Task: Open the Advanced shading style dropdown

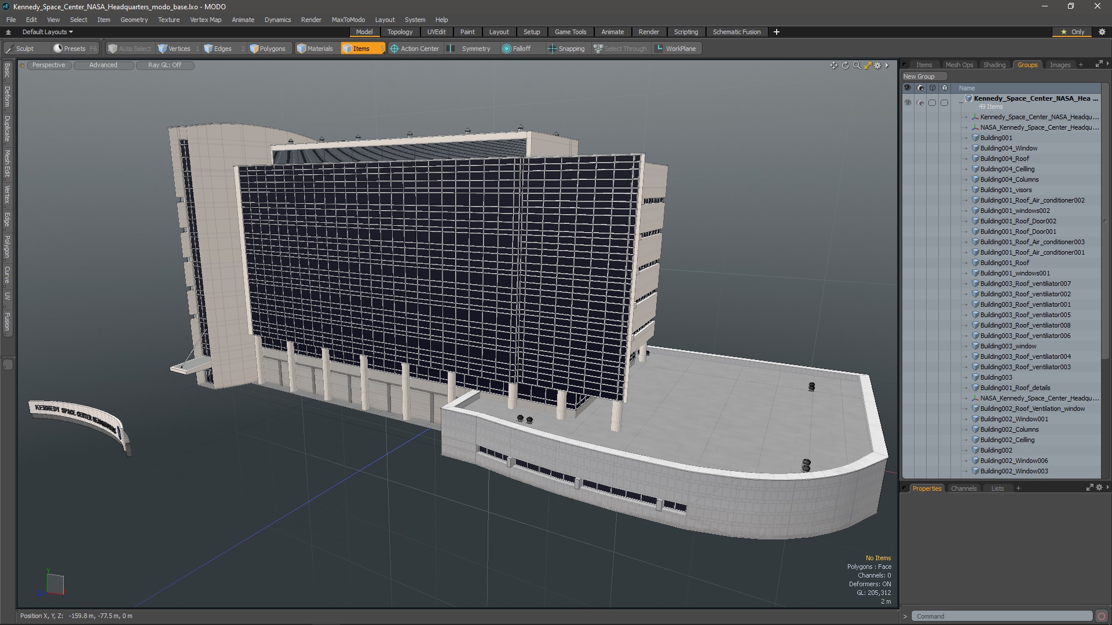Action: 103,65
